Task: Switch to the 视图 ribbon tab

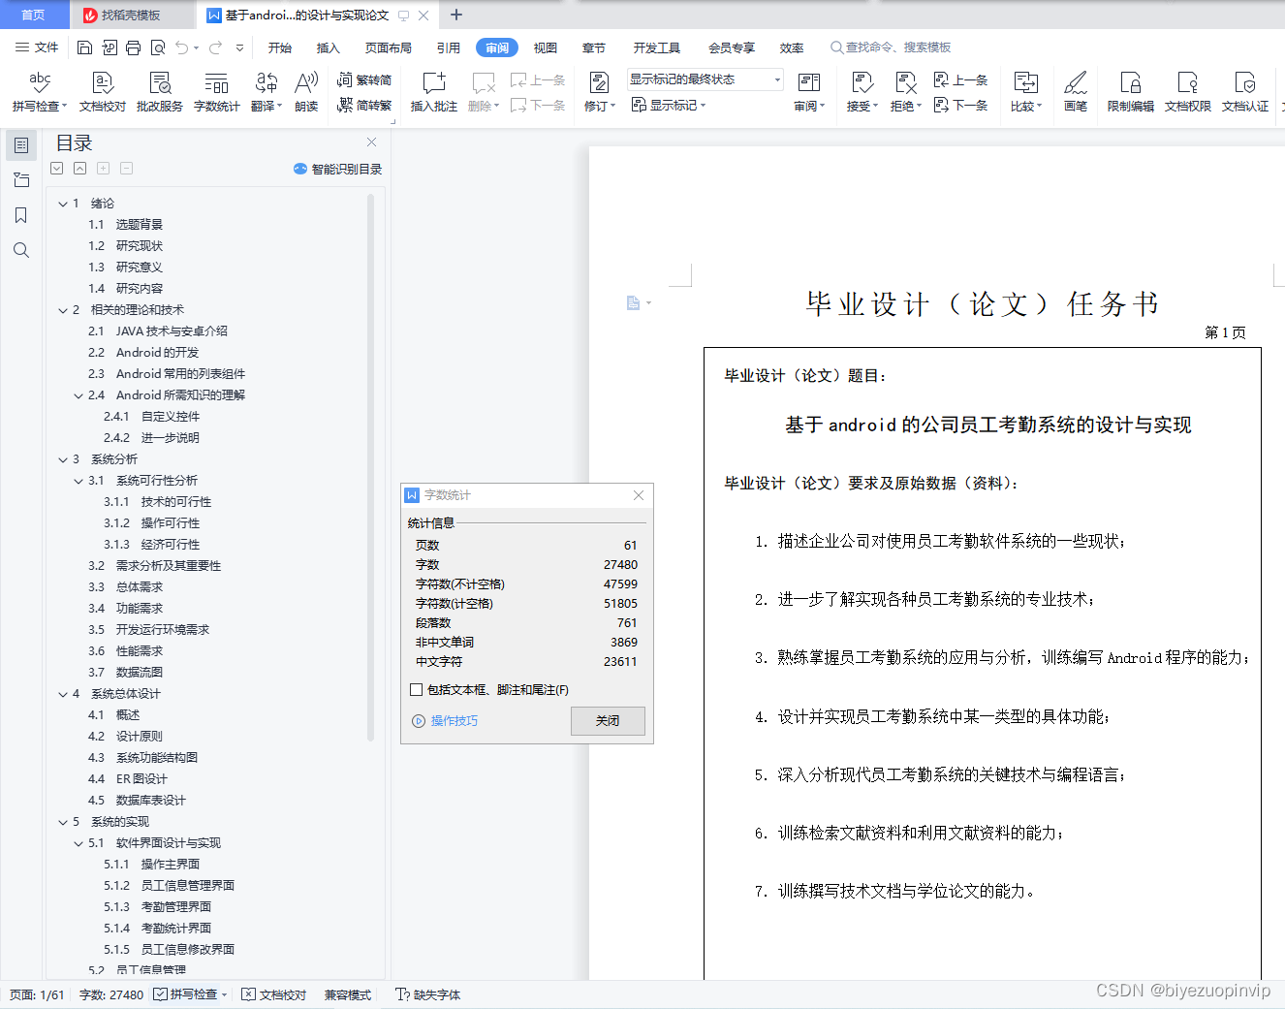Action: (x=546, y=47)
